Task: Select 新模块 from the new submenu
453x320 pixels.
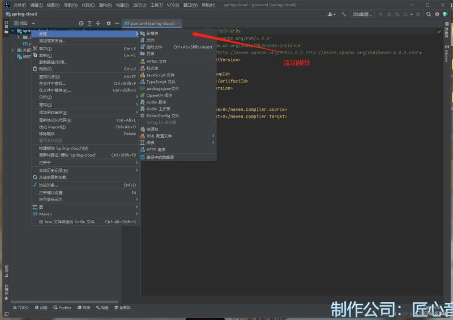Action: tap(152, 33)
